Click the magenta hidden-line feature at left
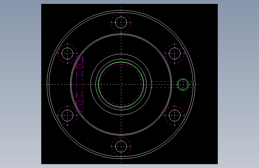 click(x=80, y=85)
